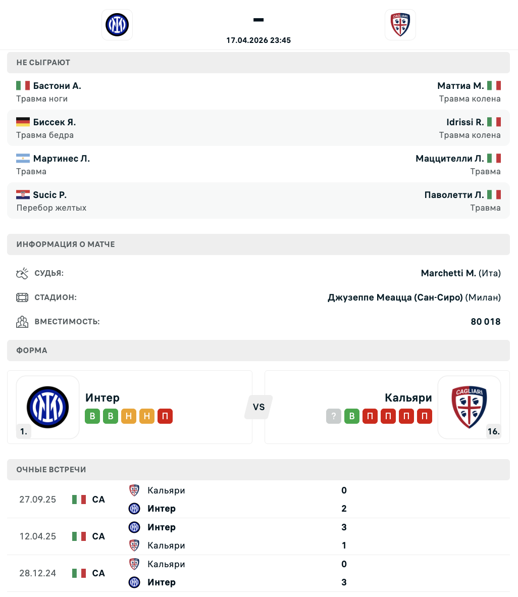This screenshot has width=518, height=597.
Task: Click Cagliari's gray question mark form badge
Action: [334, 416]
